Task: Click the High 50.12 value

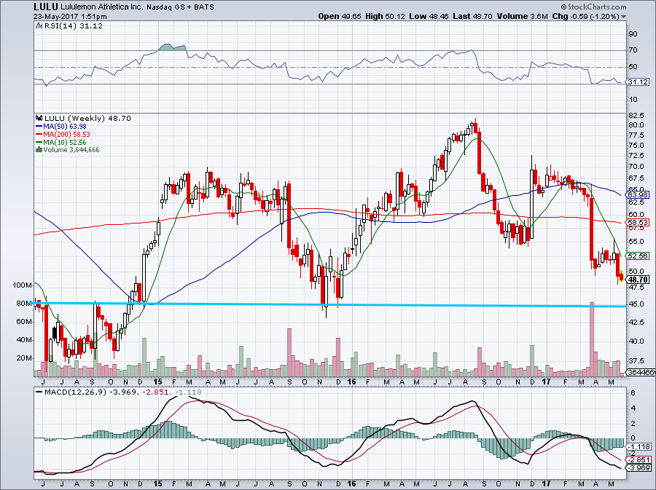Action: [x=385, y=16]
